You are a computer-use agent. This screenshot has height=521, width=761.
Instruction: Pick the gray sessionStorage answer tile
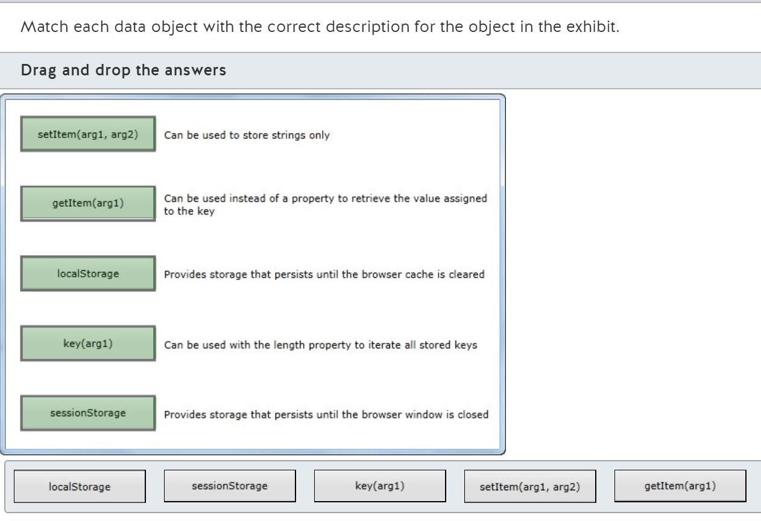point(230,485)
